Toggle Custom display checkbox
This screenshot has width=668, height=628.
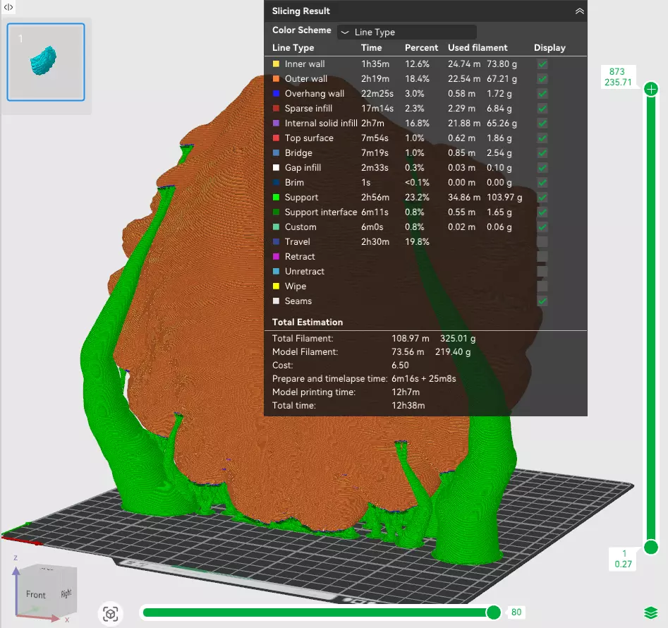coord(542,227)
